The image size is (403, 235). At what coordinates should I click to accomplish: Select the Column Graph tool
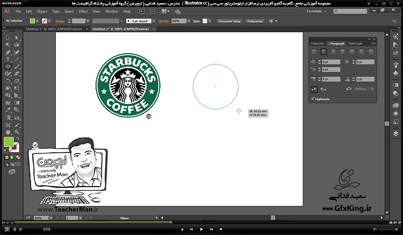17,117
